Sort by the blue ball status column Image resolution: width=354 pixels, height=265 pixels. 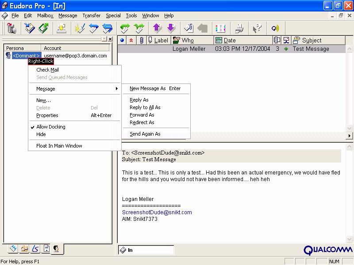122,40
